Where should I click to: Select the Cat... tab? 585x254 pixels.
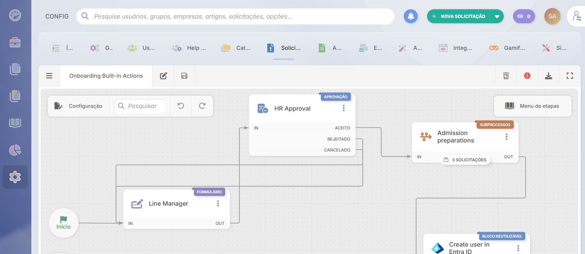pos(236,48)
